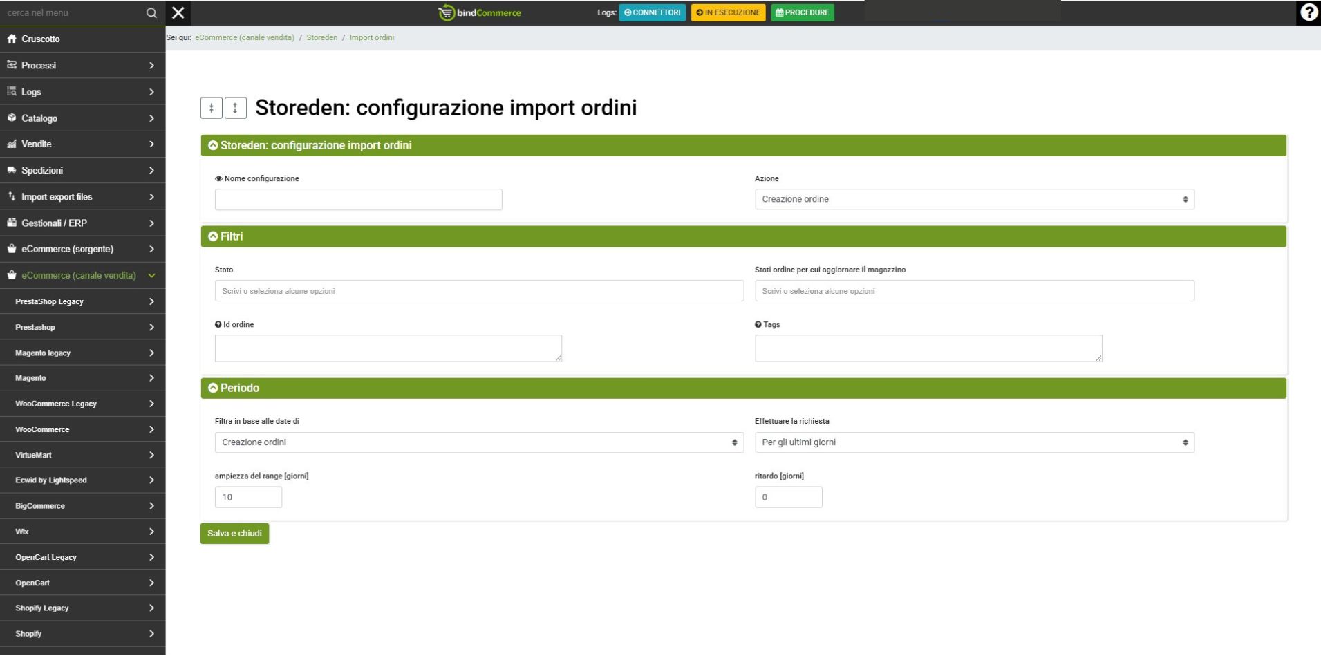Open the Shopify submenu in sidebar
The image size is (1321, 656).
point(82,634)
